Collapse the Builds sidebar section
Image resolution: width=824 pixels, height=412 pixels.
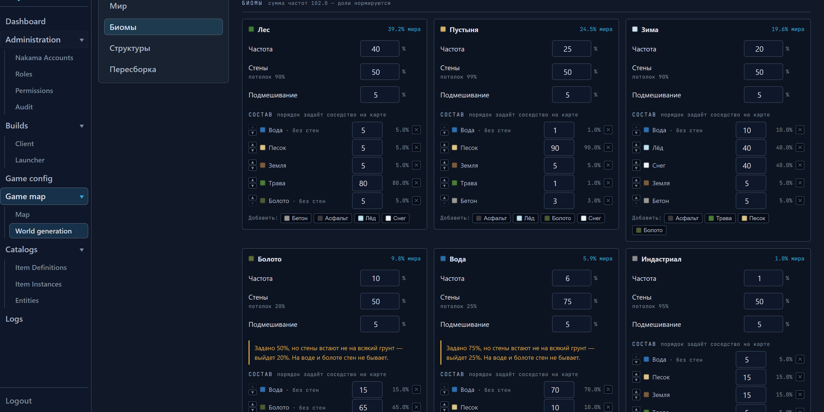pos(82,126)
